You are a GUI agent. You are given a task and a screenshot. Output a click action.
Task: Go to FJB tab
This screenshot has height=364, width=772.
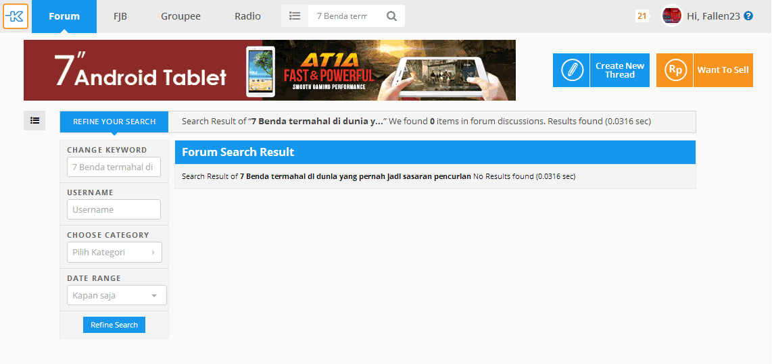coord(120,16)
